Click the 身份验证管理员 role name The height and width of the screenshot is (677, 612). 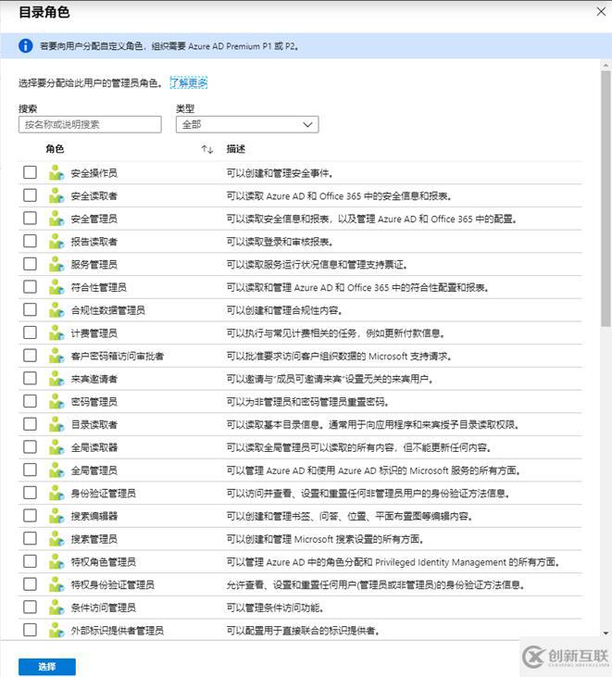tap(104, 493)
